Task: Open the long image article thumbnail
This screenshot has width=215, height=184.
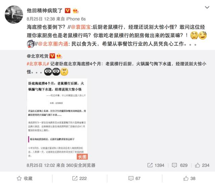Action: (x=57, y=119)
